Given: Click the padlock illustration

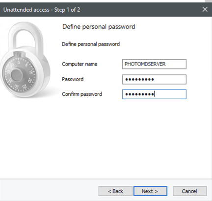Looking at the screenshot, I should point(26,60).
